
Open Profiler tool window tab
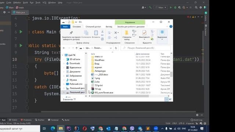coord(40,120)
